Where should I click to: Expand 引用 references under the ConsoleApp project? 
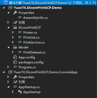(x=8, y=82)
